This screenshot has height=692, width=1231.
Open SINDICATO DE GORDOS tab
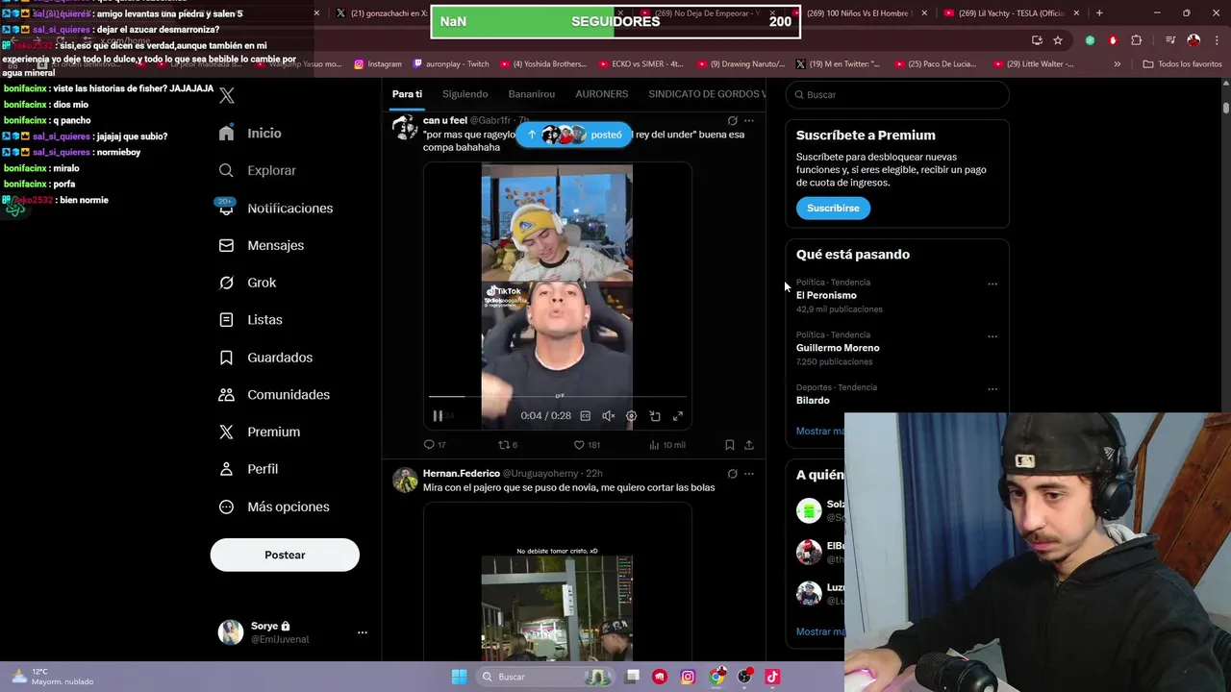click(x=707, y=94)
